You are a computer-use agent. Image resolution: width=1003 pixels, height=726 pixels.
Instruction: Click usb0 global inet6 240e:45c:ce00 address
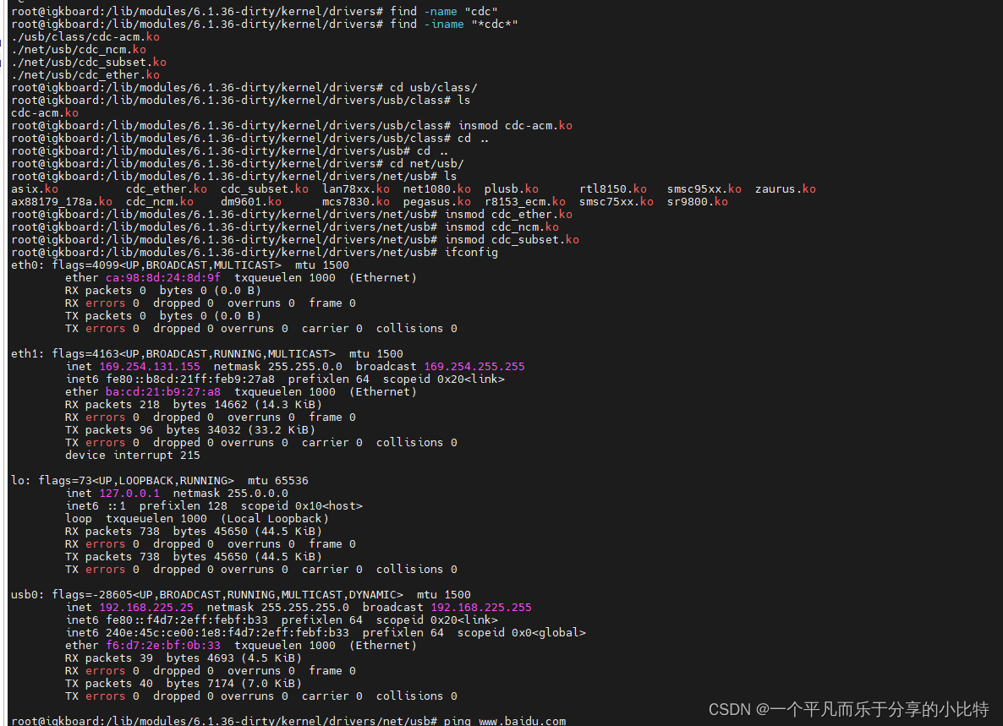pos(227,633)
